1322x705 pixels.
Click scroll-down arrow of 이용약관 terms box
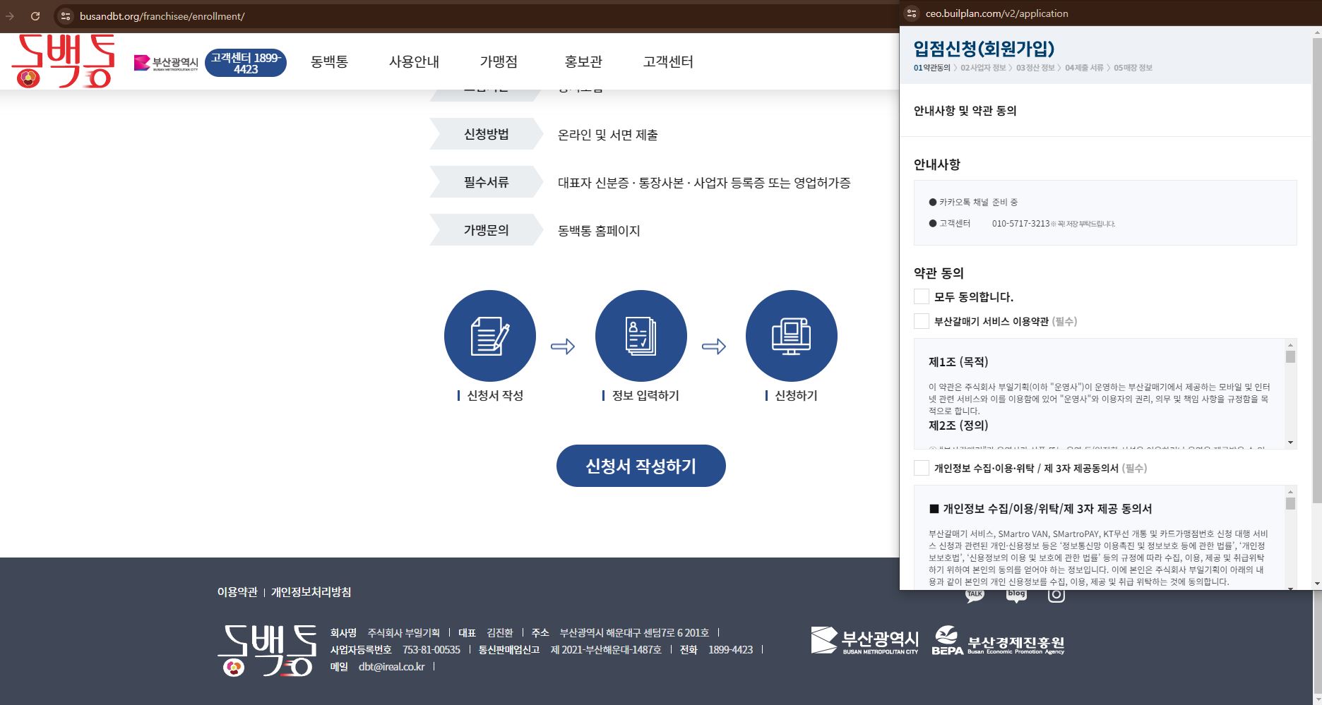click(1290, 442)
